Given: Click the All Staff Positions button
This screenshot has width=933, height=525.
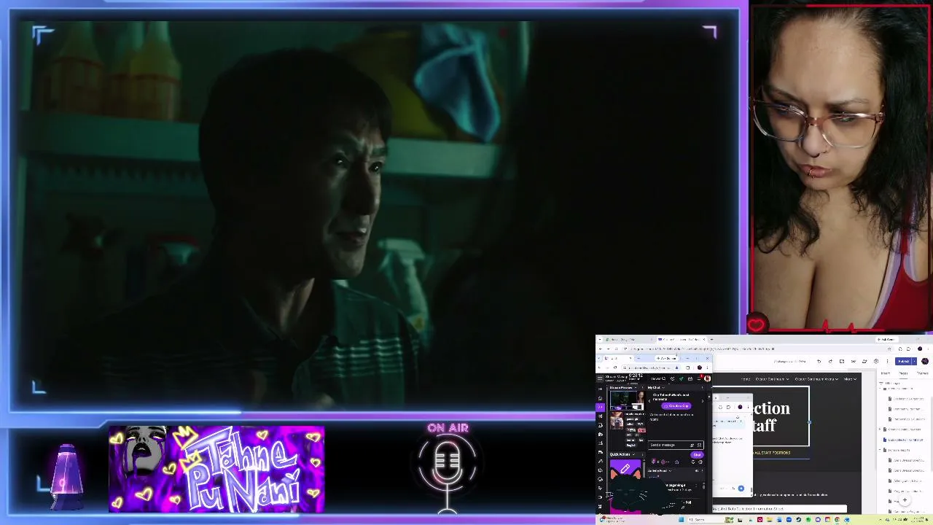Looking at the screenshot, I should tap(772, 453).
